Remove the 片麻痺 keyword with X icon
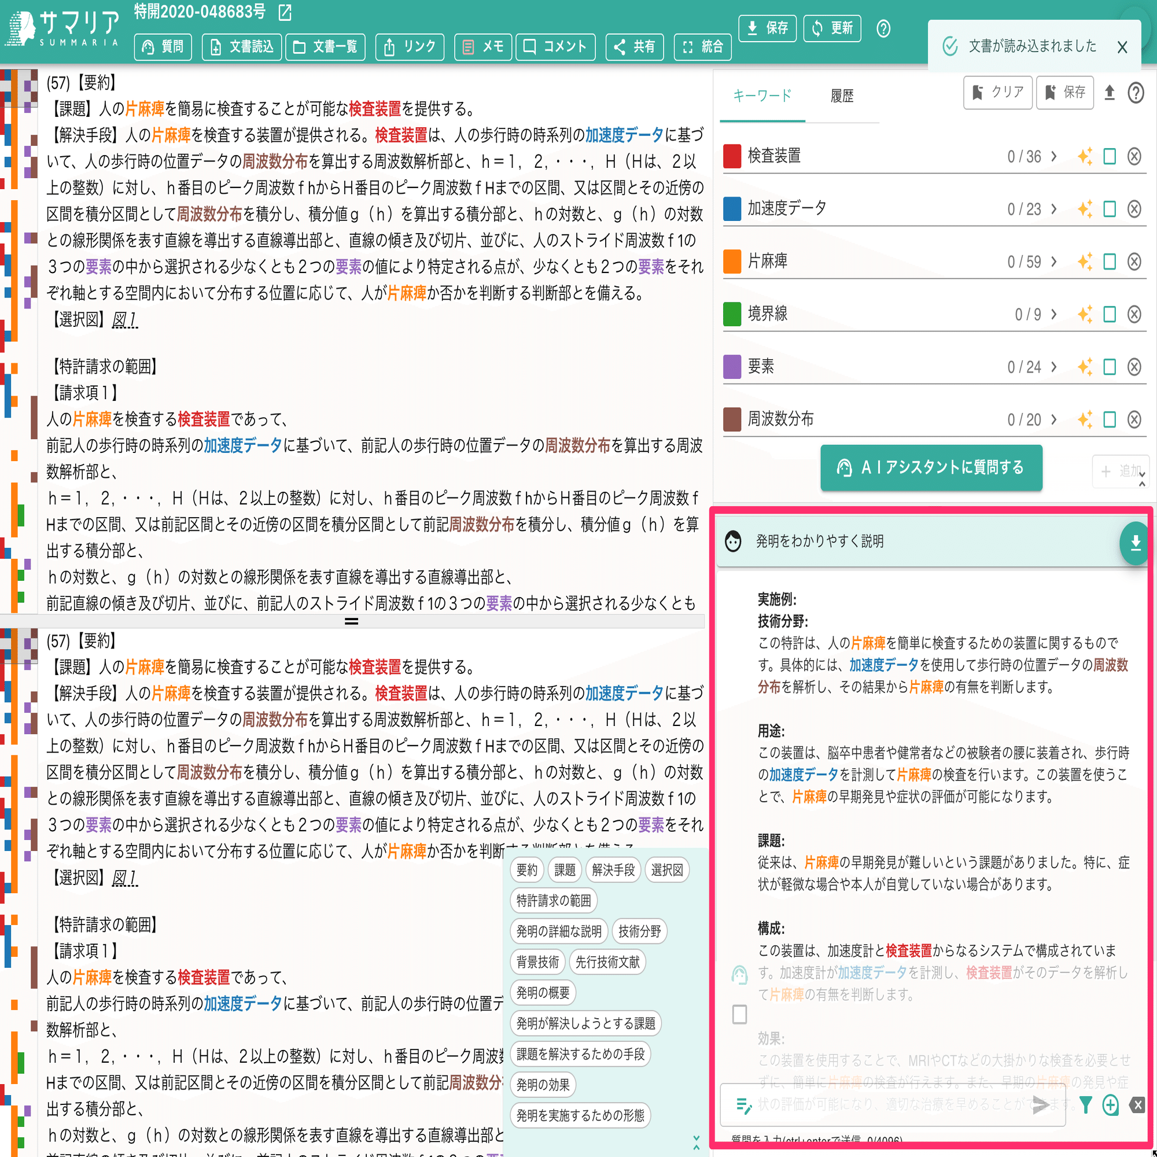This screenshot has height=1157, width=1157. [x=1134, y=261]
